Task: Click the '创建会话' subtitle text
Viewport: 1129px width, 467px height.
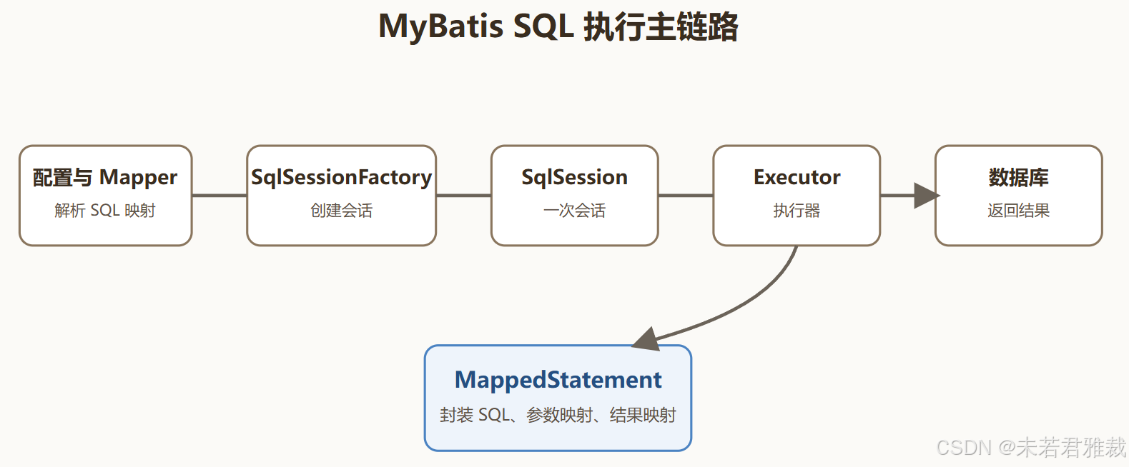Action: coord(342,211)
